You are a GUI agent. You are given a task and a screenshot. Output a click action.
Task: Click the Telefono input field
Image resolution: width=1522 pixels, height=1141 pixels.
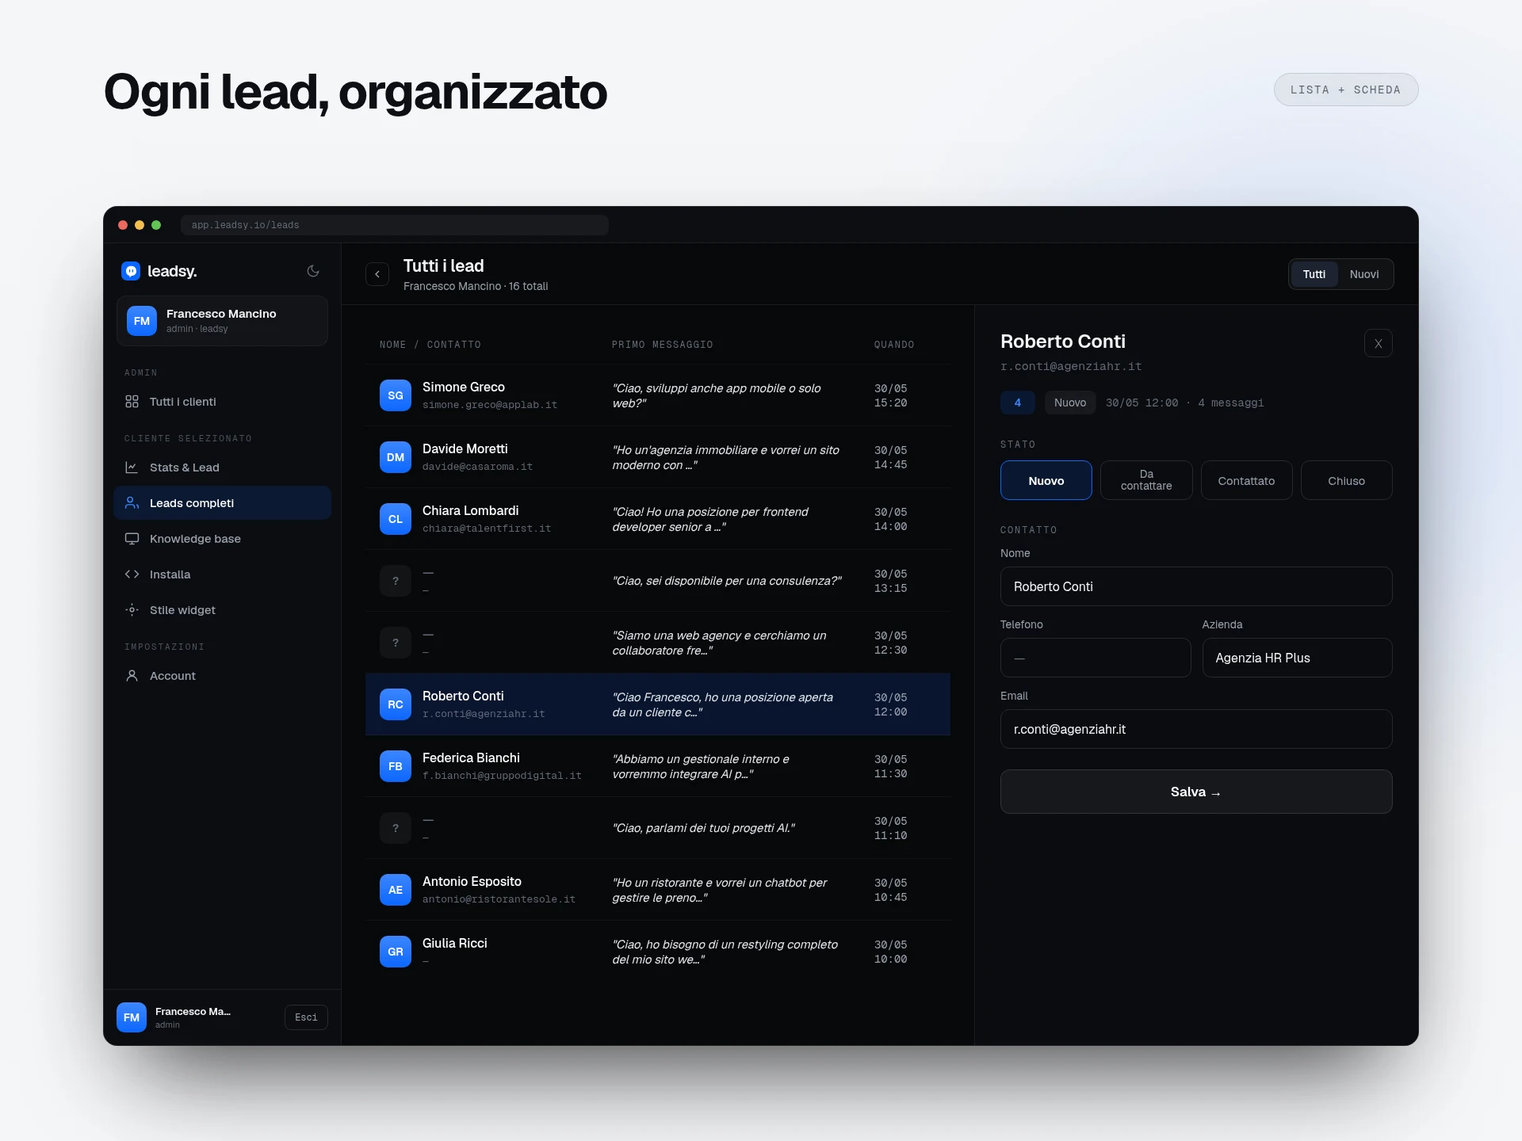click(1096, 658)
